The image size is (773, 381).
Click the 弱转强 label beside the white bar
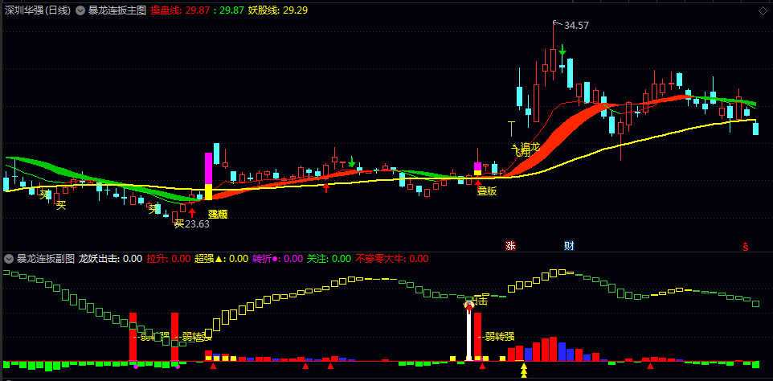pos(500,337)
